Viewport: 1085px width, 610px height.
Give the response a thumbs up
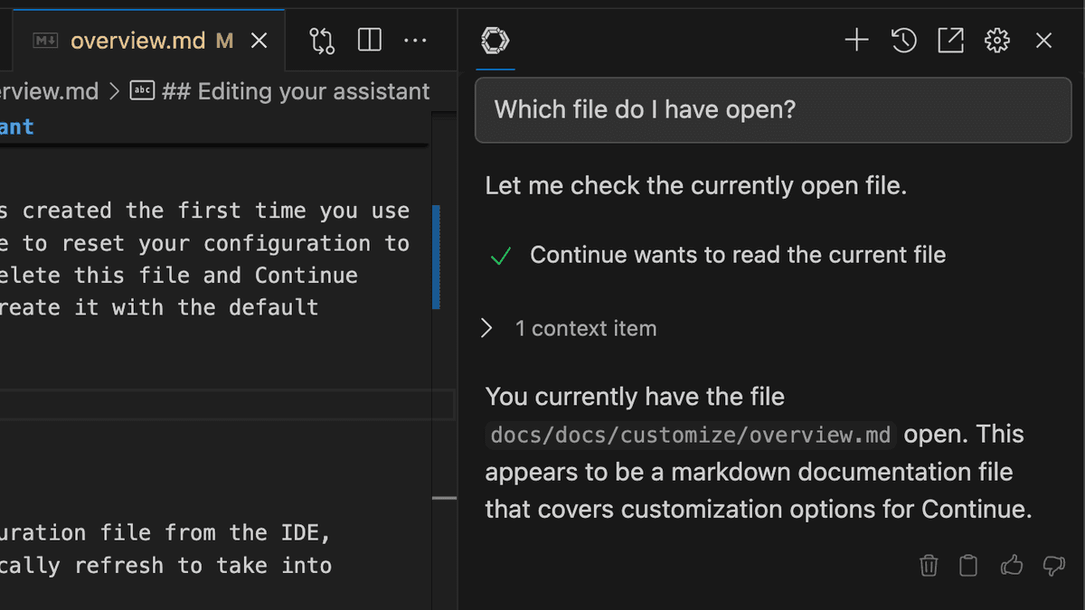[1012, 566]
